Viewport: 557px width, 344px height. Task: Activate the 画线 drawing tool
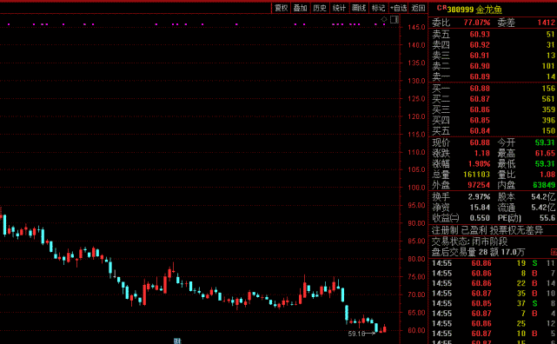tap(359, 8)
